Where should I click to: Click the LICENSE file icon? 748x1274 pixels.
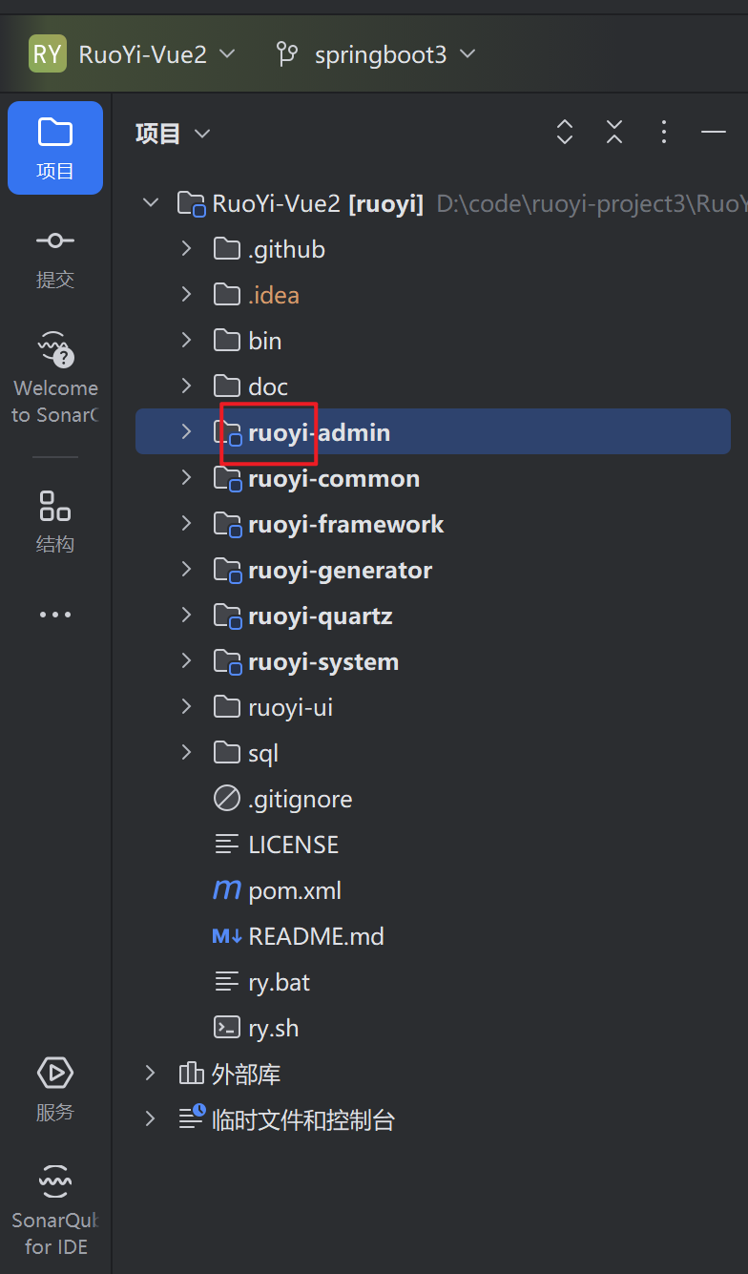(227, 844)
